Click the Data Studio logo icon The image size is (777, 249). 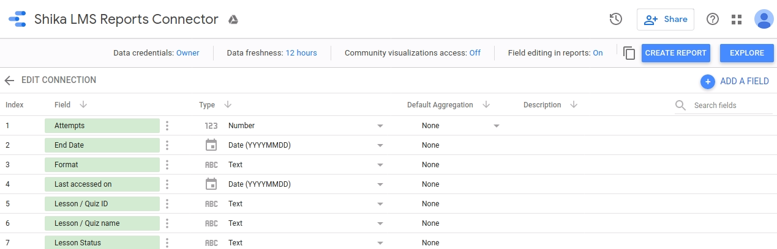(x=17, y=20)
